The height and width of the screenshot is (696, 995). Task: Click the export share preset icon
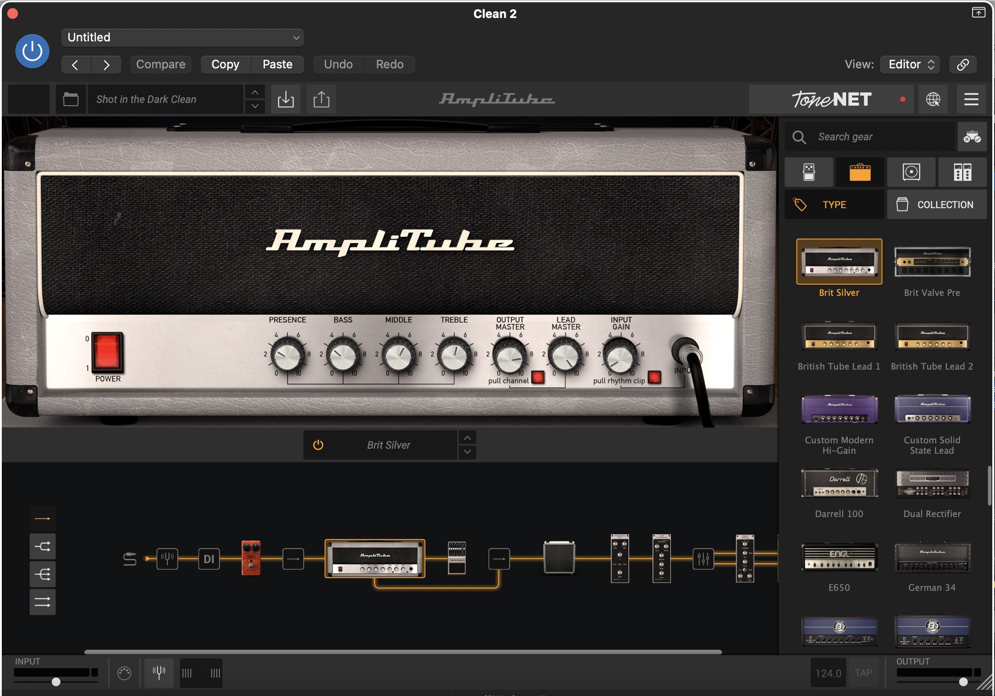(x=321, y=99)
